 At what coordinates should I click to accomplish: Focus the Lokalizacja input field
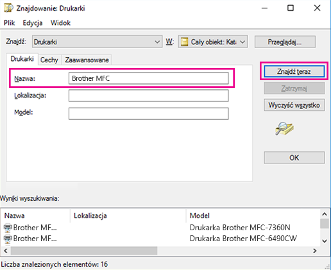(148, 96)
